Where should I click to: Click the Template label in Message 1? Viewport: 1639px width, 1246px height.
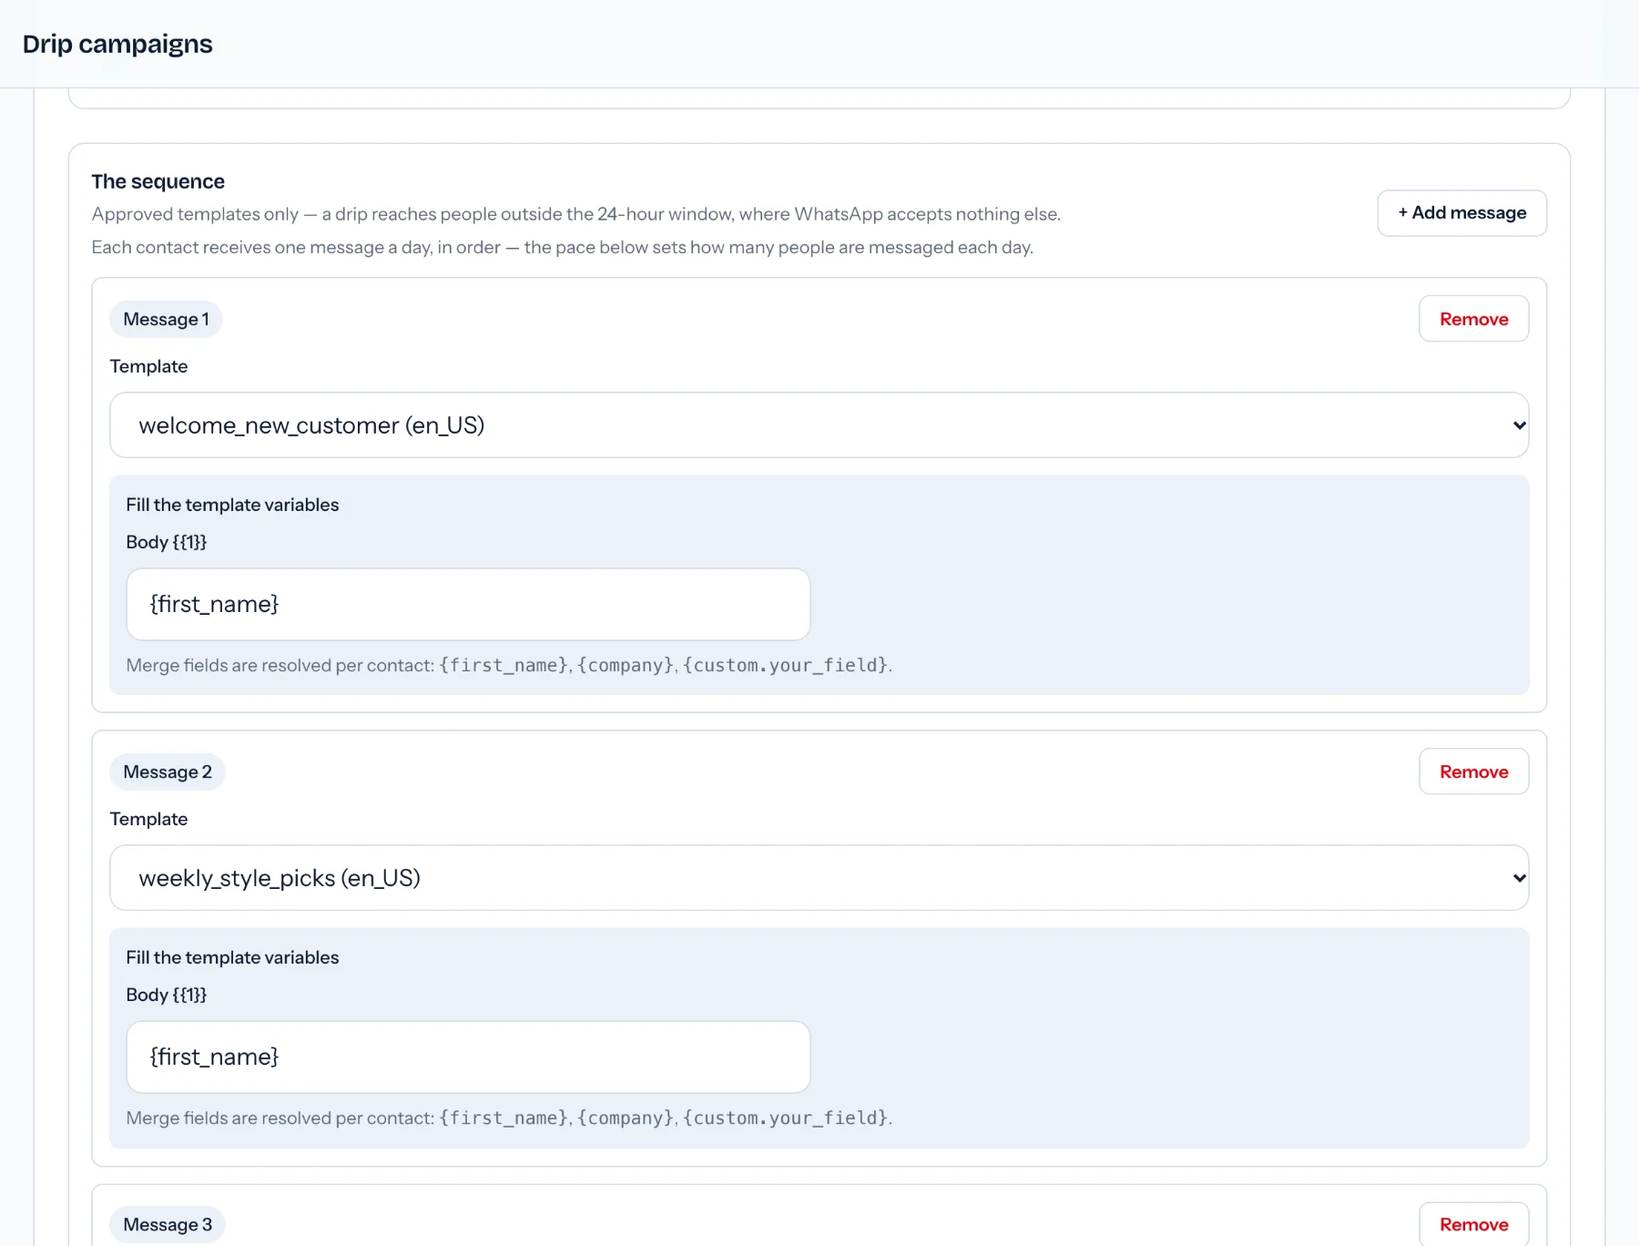(x=148, y=366)
